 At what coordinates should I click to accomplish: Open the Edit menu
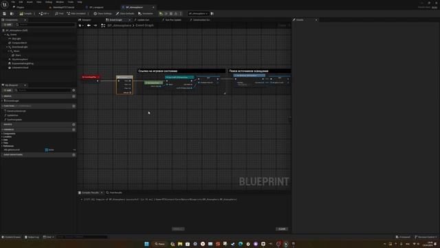point(21,2)
